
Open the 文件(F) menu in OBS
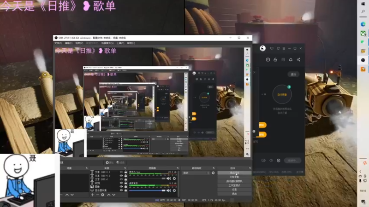pos(58,43)
